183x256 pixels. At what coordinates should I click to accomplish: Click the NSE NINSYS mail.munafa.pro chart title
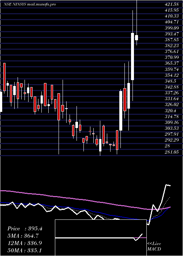pyautogui.click(x=30, y=4)
